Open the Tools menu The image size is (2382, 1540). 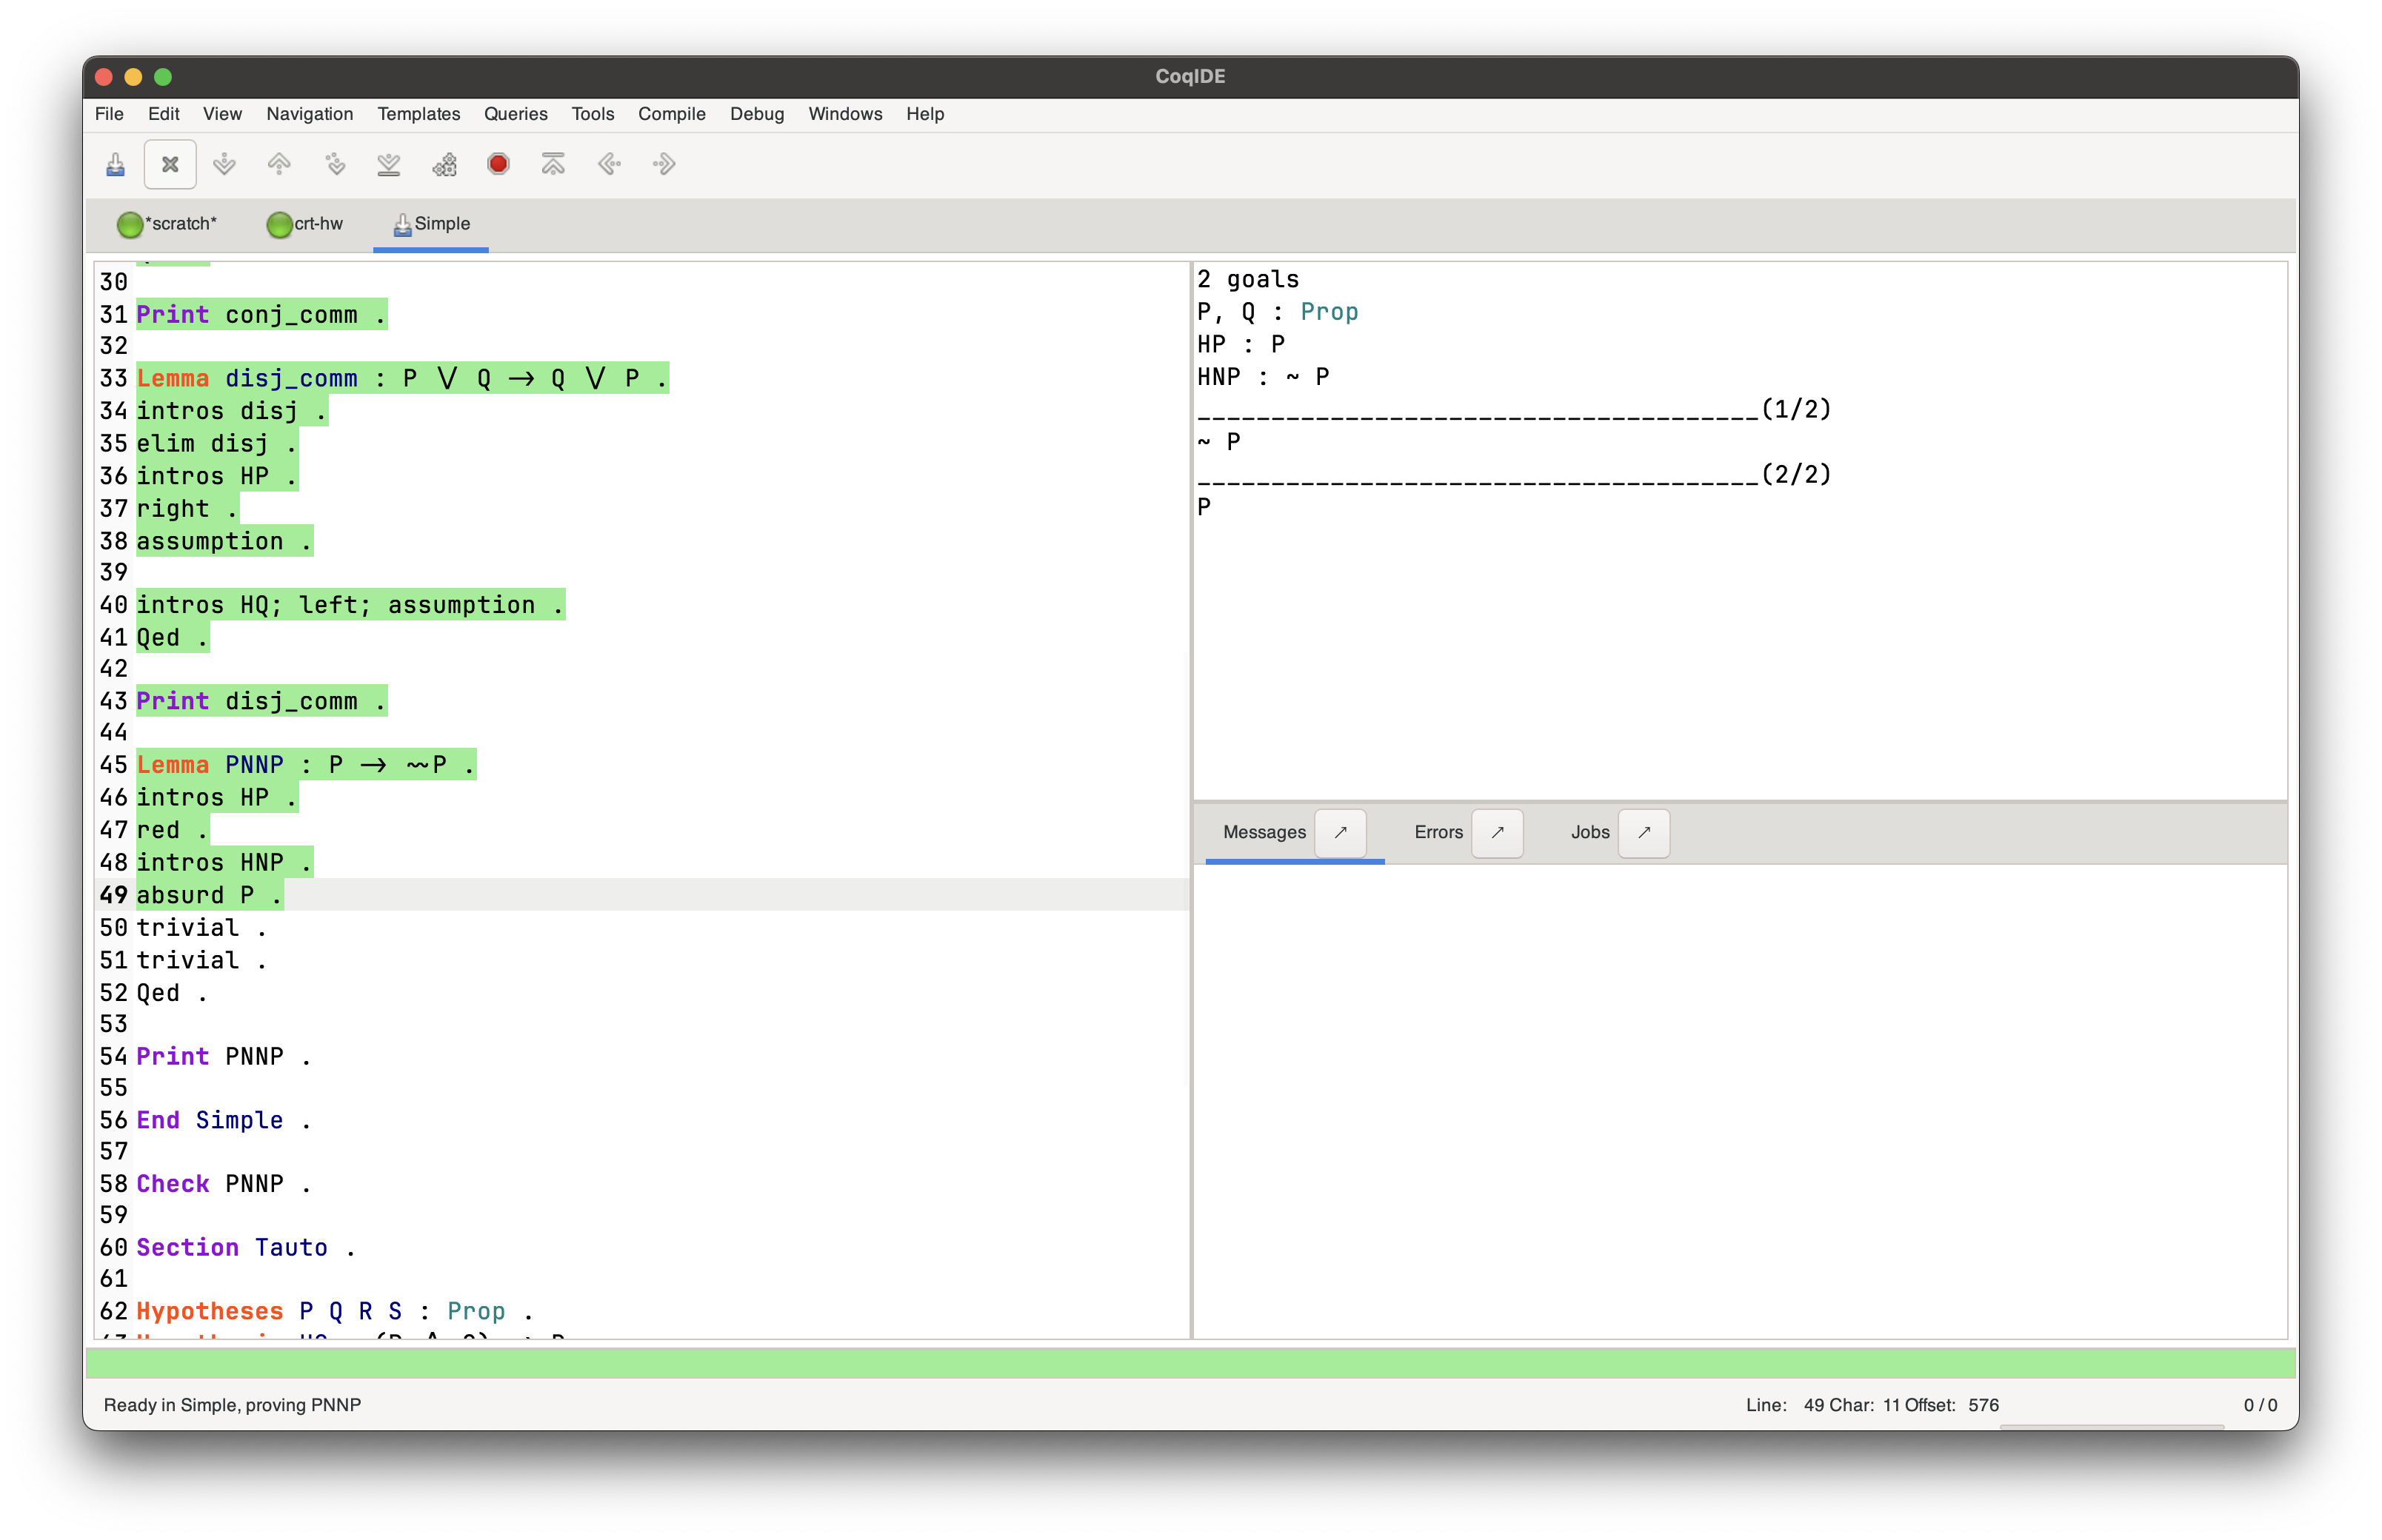click(593, 114)
